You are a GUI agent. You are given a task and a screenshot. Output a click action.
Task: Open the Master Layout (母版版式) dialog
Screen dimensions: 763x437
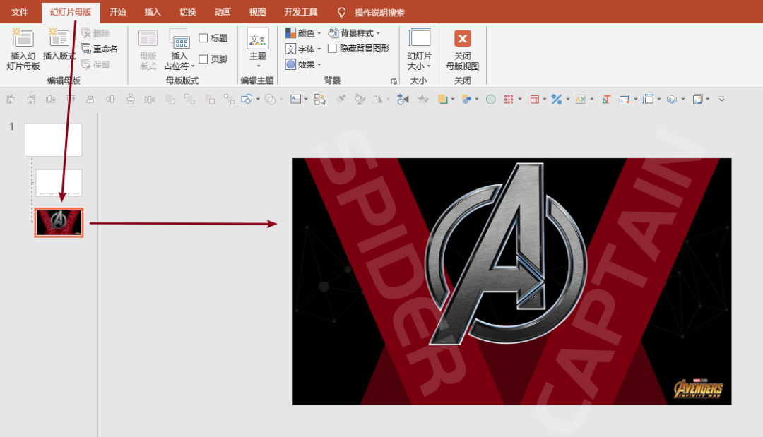(148, 49)
